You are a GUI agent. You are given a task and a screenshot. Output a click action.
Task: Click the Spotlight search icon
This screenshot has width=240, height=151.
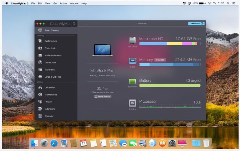(x=228, y=3)
